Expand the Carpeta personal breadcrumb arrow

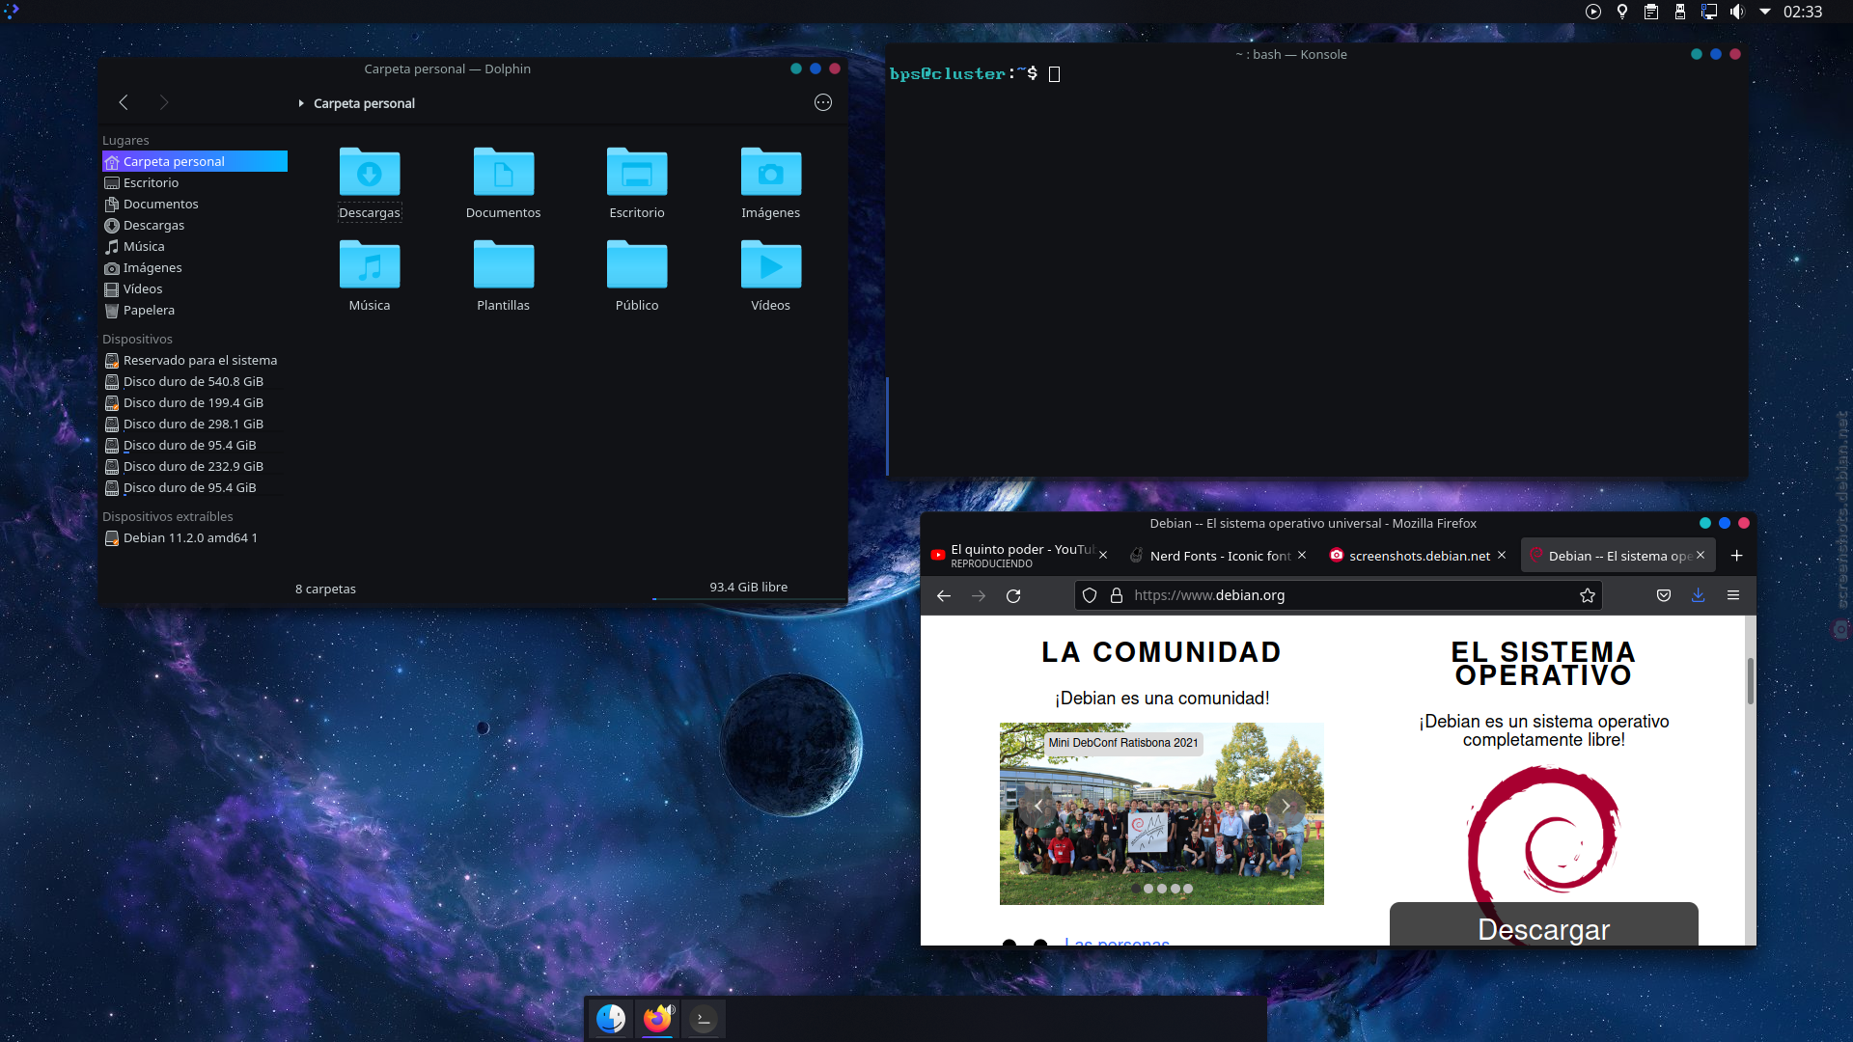(x=301, y=103)
